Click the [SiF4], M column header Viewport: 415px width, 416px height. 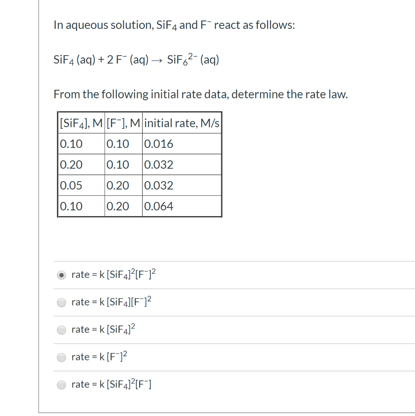pyautogui.click(x=80, y=123)
